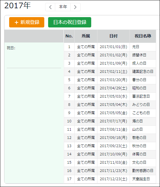
Task: Click the No. column header
Action: [x=69, y=36]
